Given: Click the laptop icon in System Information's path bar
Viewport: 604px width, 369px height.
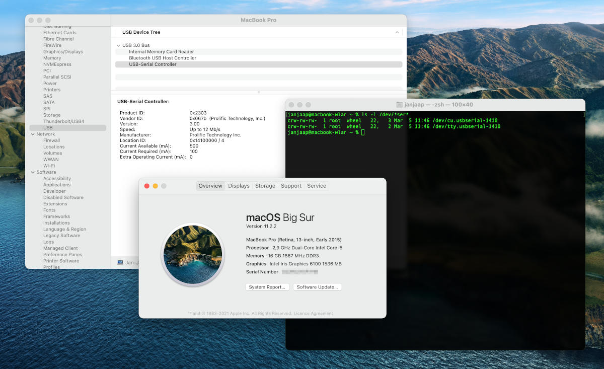Looking at the screenshot, I should [x=120, y=262].
